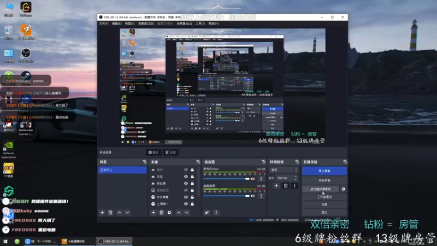
Task: Open mixer menu dots at mixer panel bottom
Action: [216, 213]
